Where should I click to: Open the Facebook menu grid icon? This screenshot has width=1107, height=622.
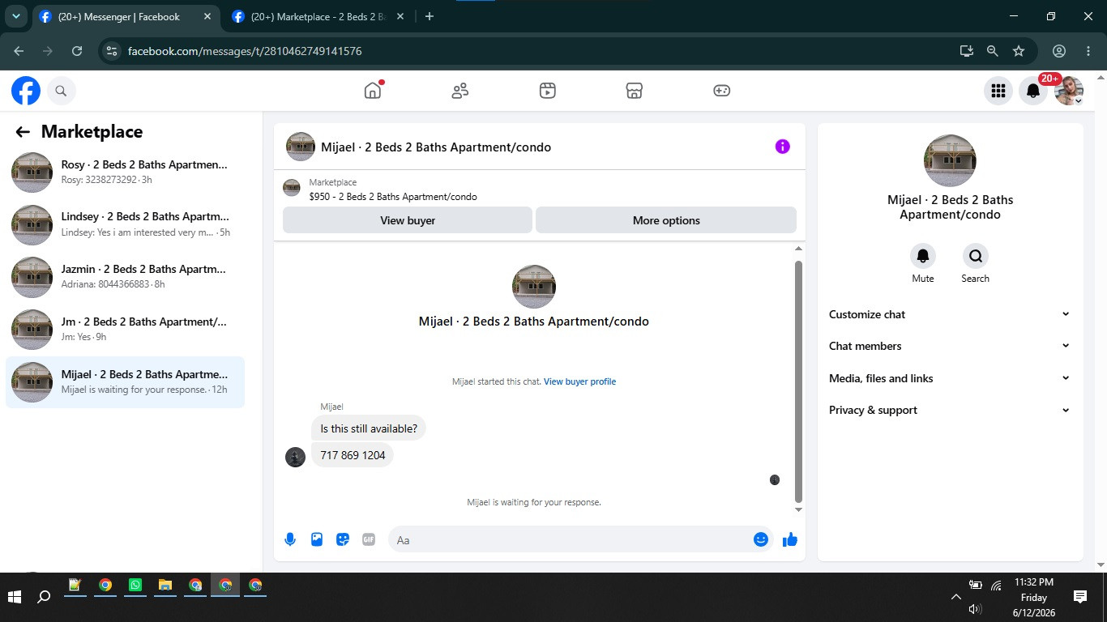pyautogui.click(x=998, y=91)
